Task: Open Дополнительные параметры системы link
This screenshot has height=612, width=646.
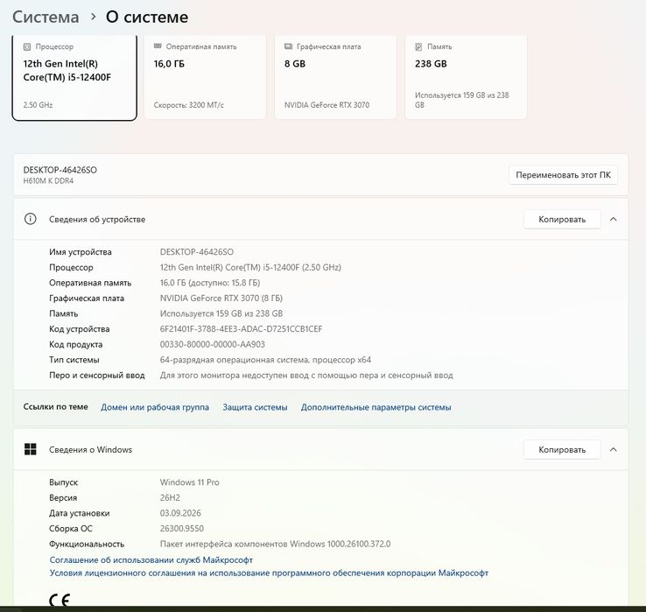Action: [376, 407]
